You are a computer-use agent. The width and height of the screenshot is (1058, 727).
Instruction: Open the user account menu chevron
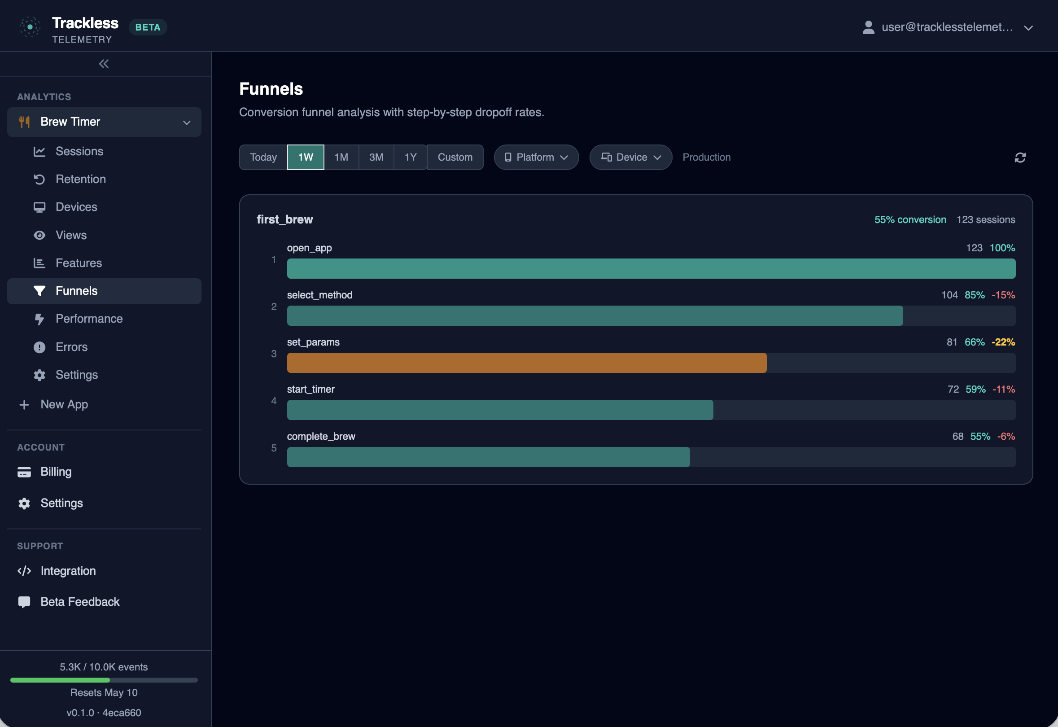(1028, 28)
